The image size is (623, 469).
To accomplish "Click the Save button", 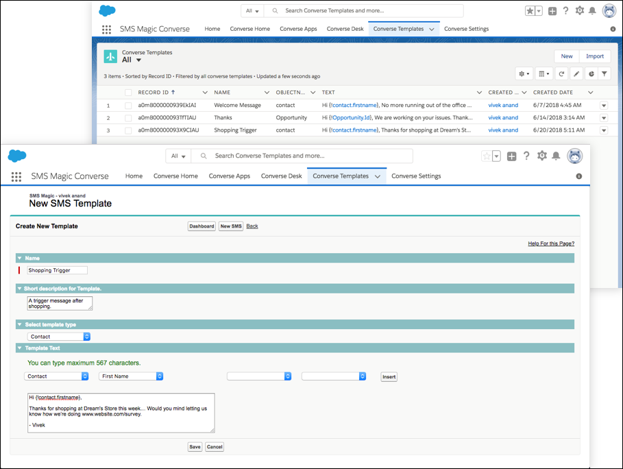I will pyautogui.click(x=195, y=447).
